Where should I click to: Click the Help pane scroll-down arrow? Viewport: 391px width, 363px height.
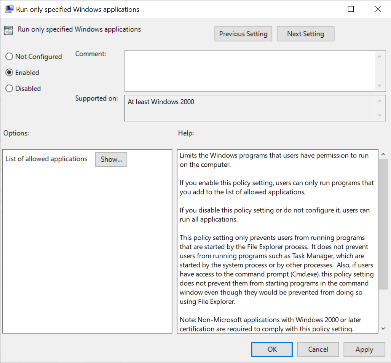(383, 328)
